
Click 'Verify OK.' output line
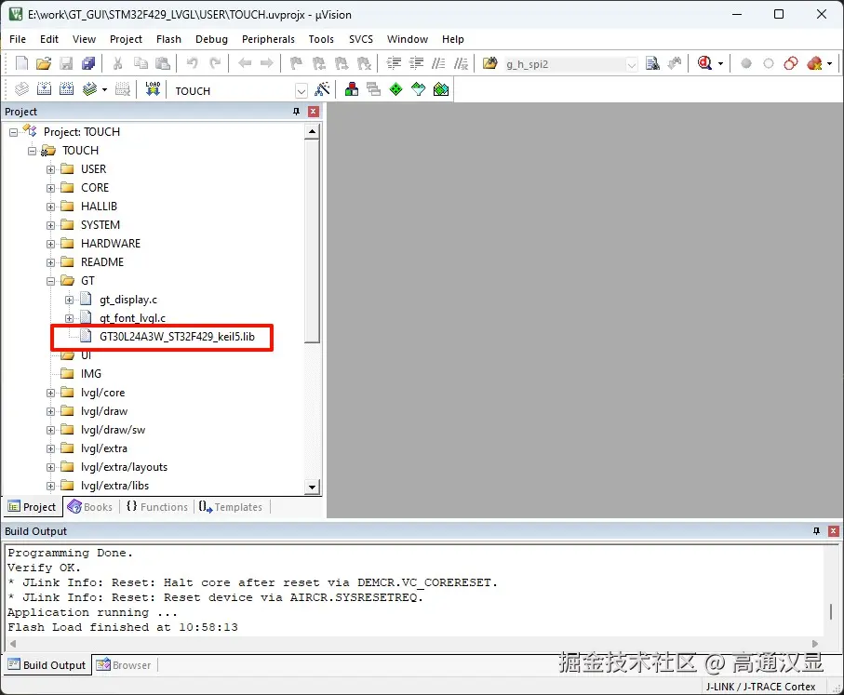(x=44, y=568)
